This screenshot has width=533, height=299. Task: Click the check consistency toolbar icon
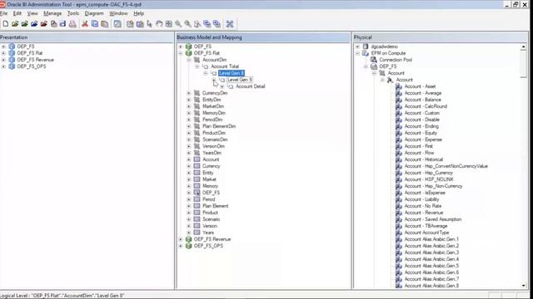coord(117,24)
